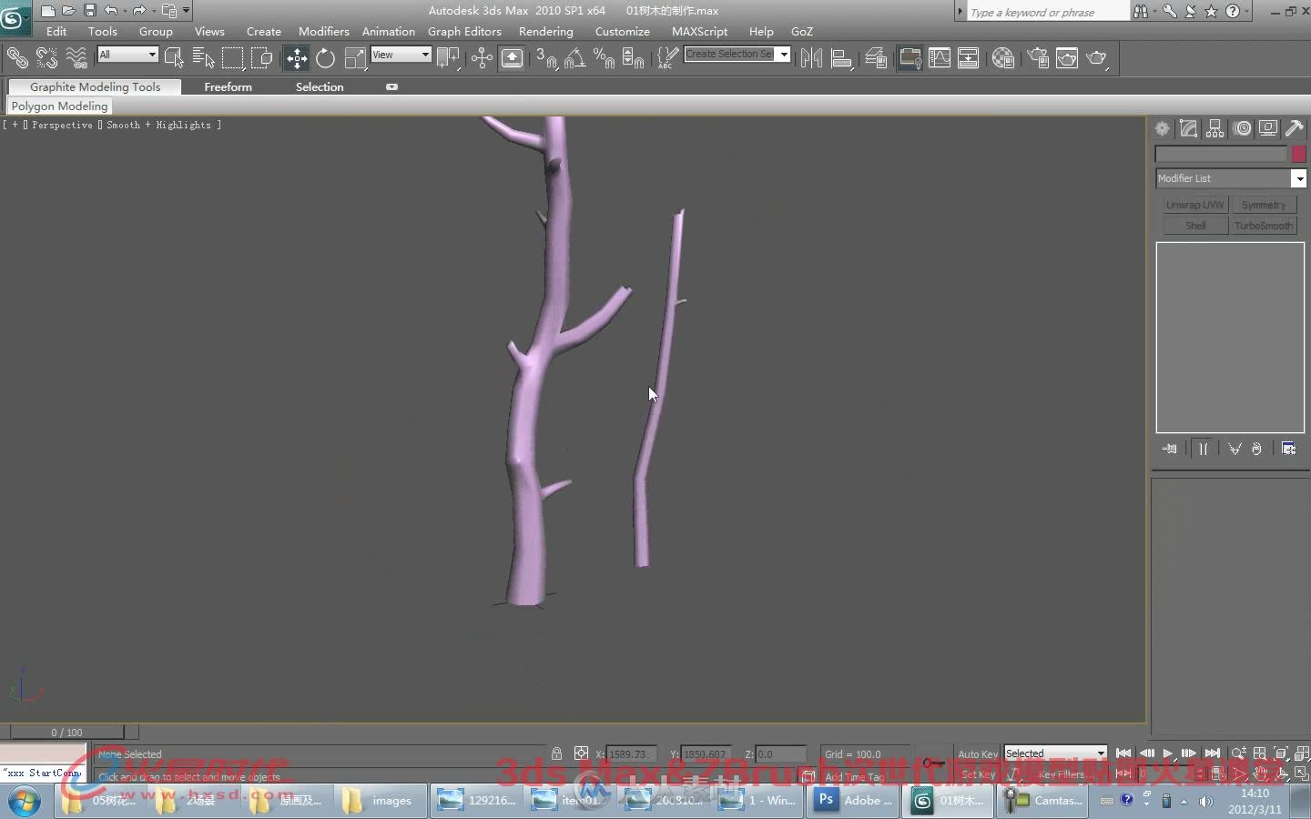This screenshot has width=1311, height=819.
Task: Click the Render Production teapot icon
Action: coord(1097,58)
